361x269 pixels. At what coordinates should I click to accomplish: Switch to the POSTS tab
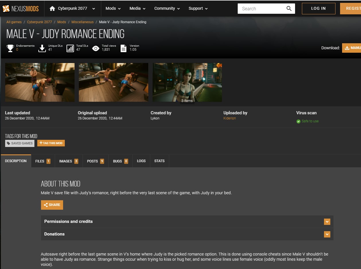[x=95, y=161]
